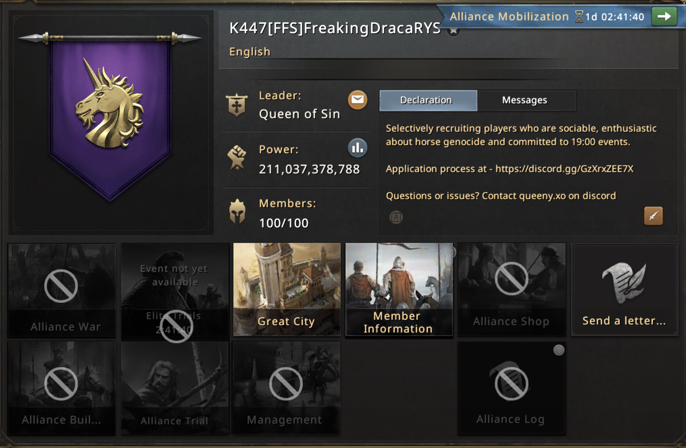
Task: Open the Alliance Trial tile
Action: pos(175,388)
